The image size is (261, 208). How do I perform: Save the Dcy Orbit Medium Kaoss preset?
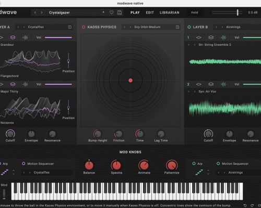pyautogui.click(x=177, y=27)
